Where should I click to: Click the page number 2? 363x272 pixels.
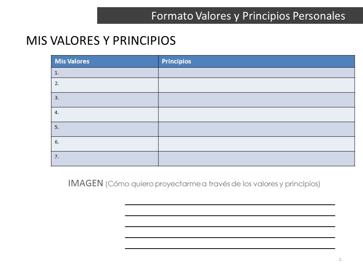[340, 259]
